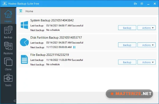The height and width of the screenshot is (104, 159).
Task: Click the Hasleo app logo icon
Action: tap(5, 3)
